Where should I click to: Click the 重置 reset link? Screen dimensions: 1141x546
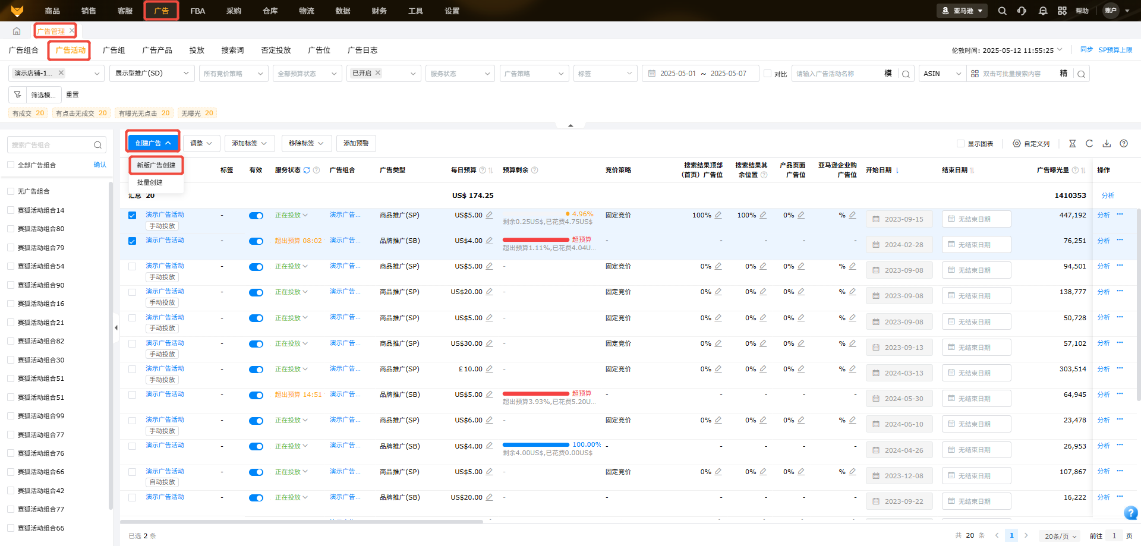click(x=73, y=95)
